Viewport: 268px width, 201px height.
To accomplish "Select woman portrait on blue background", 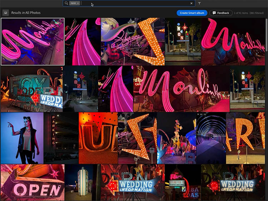I will tap(22, 138).
